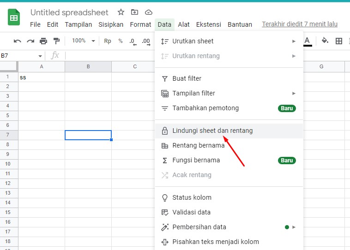Select column C header
350x250 pixels.
(x=133, y=66)
